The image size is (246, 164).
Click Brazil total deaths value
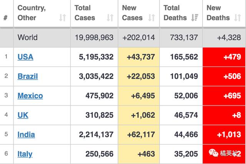point(184,76)
